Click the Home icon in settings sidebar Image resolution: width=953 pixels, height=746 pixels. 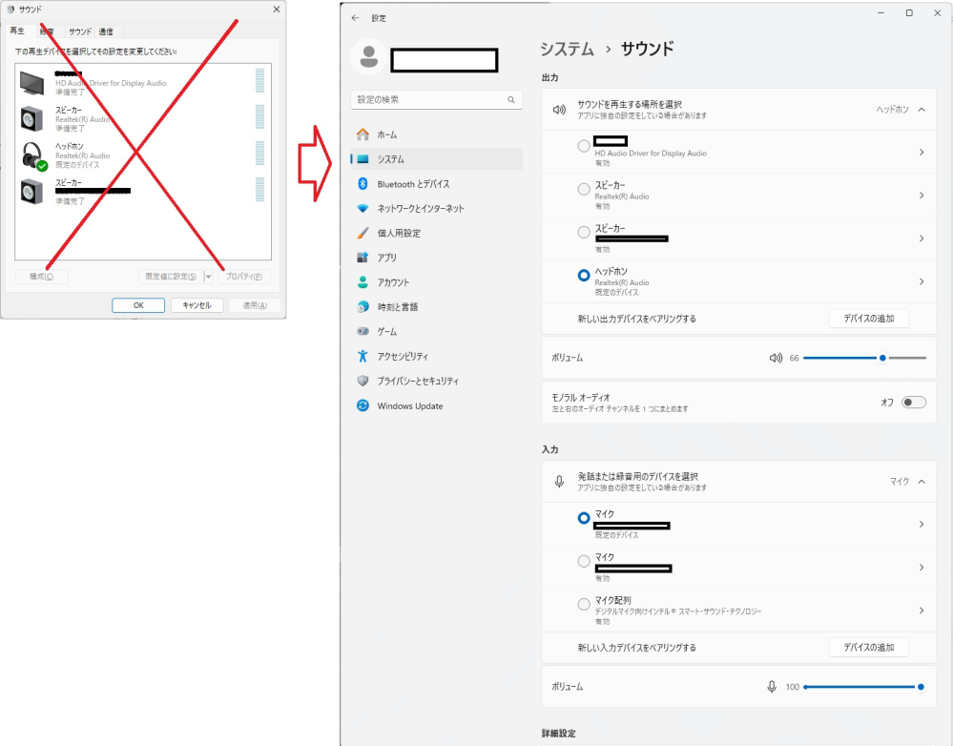pos(363,135)
